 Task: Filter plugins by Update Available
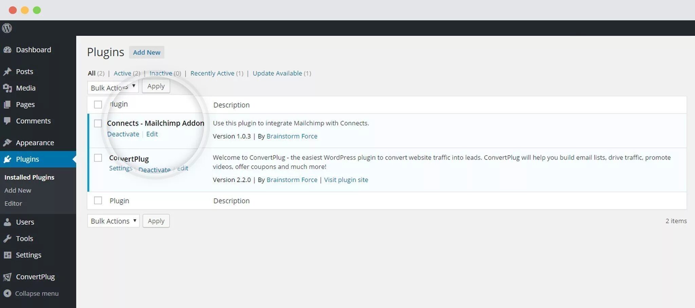point(277,73)
